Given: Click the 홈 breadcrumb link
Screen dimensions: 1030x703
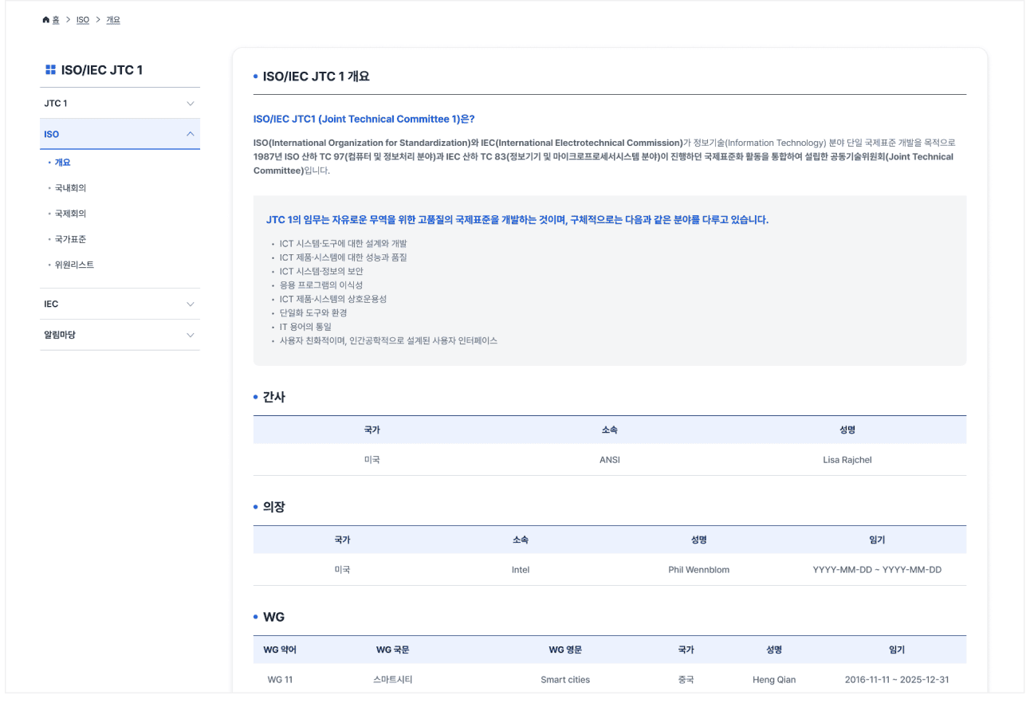Looking at the screenshot, I should tap(56, 20).
